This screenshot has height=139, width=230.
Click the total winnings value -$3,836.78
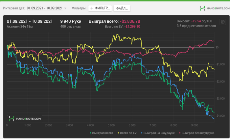tap(130, 21)
